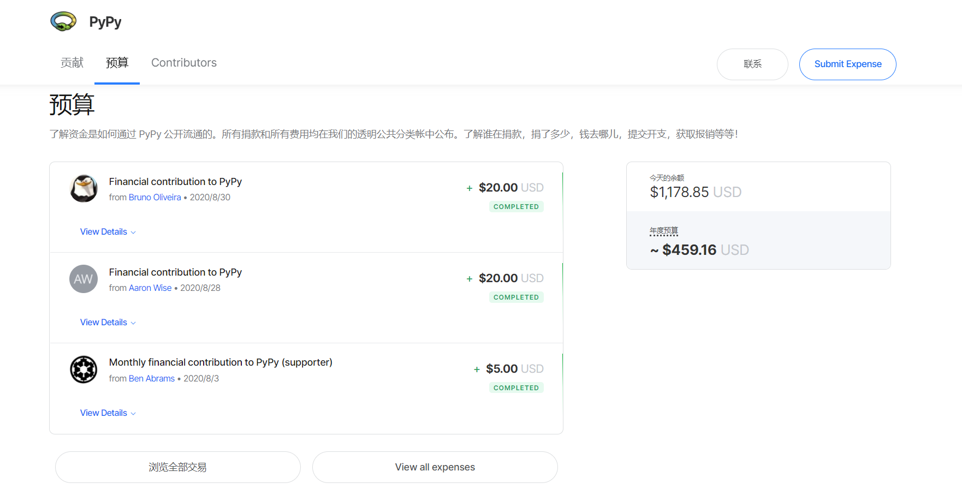Screen dimensions: 962x489
Task: Click the PyPy snake logo icon
Action: pyautogui.click(x=63, y=22)
